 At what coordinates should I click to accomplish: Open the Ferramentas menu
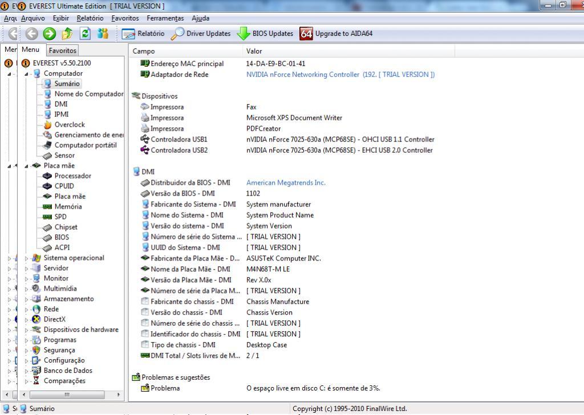coord(165,18)
